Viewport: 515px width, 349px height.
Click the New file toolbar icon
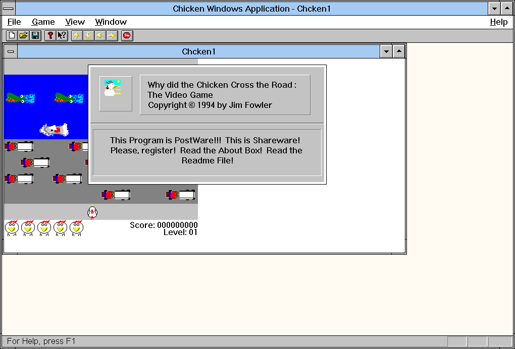coord(11,35)
